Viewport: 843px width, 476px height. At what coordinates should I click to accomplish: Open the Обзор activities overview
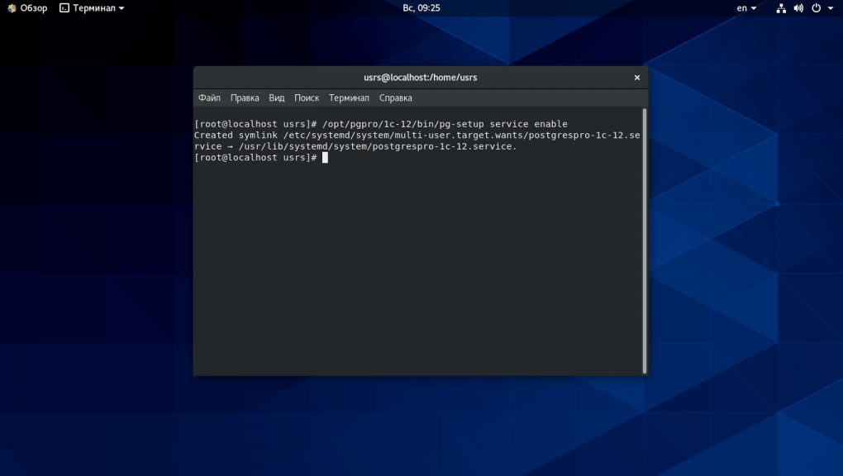(27, 8)
